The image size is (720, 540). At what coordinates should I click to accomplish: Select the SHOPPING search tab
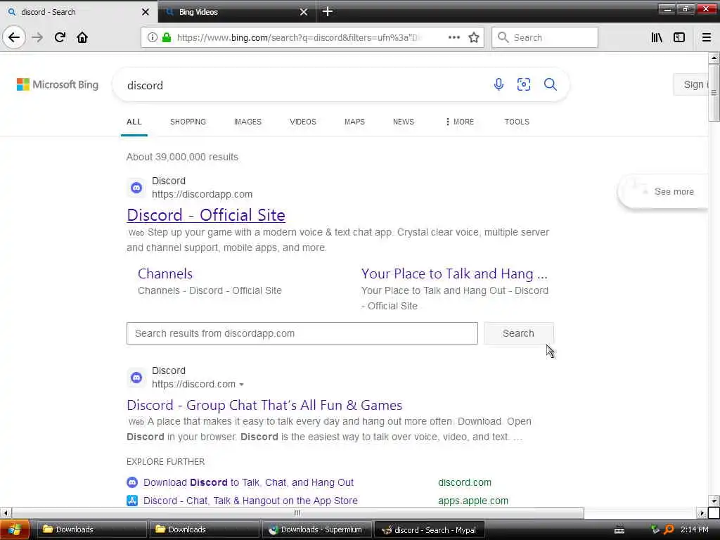188,122
